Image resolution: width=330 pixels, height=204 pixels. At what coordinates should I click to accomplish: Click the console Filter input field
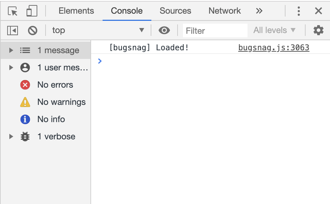(x=214, y=31)
